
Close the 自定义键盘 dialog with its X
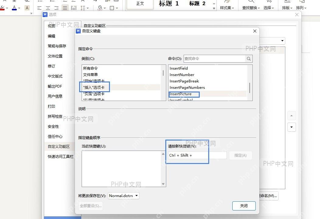coord(255,31)
